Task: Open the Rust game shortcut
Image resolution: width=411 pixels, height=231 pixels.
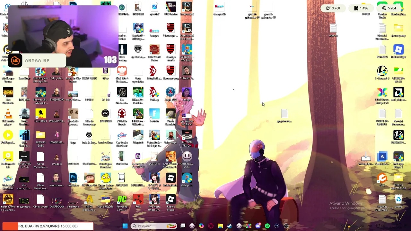Action: (x=138, y=201)
